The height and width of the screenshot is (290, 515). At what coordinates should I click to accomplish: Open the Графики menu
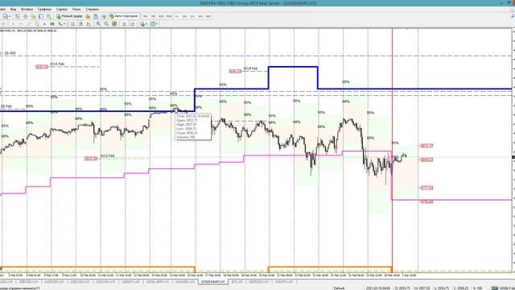coord(44,9)
